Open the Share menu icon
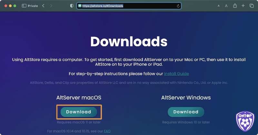 point(235,5)
